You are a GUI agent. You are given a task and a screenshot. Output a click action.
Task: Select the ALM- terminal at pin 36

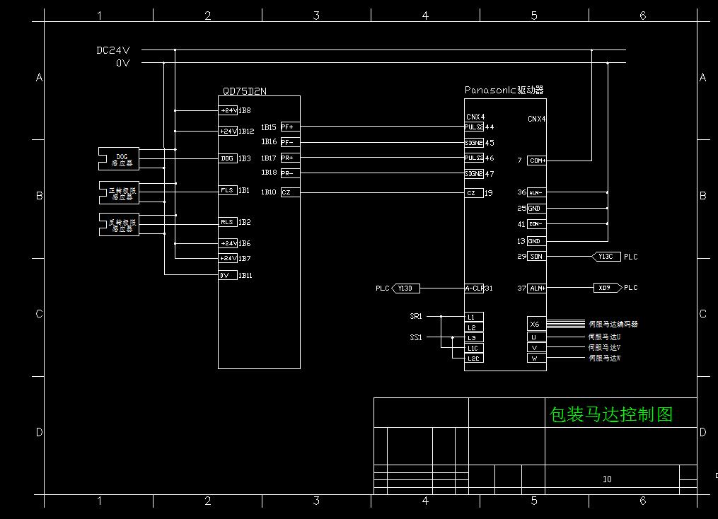click(x=537, y=192)
